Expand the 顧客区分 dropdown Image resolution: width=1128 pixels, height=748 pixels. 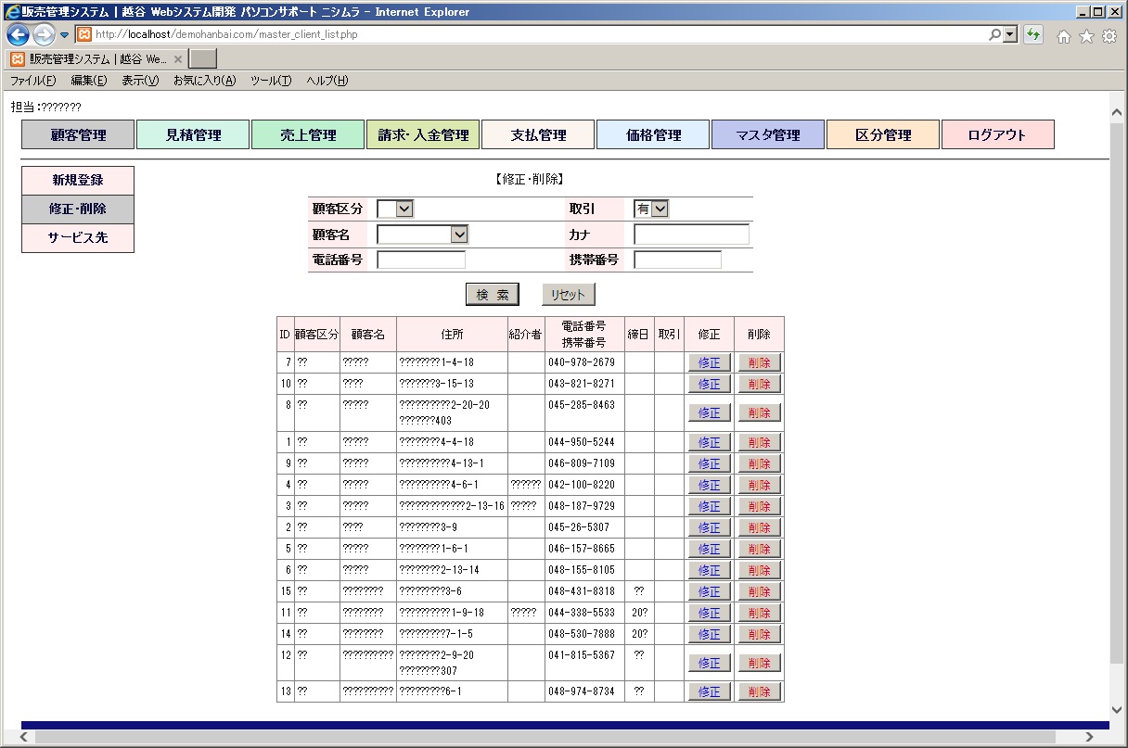coord(395,209)
